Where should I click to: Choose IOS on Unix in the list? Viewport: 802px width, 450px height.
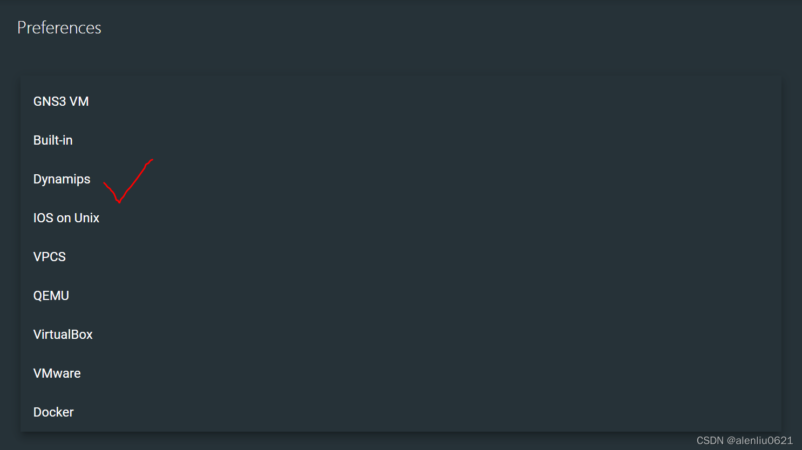(401, 218)
